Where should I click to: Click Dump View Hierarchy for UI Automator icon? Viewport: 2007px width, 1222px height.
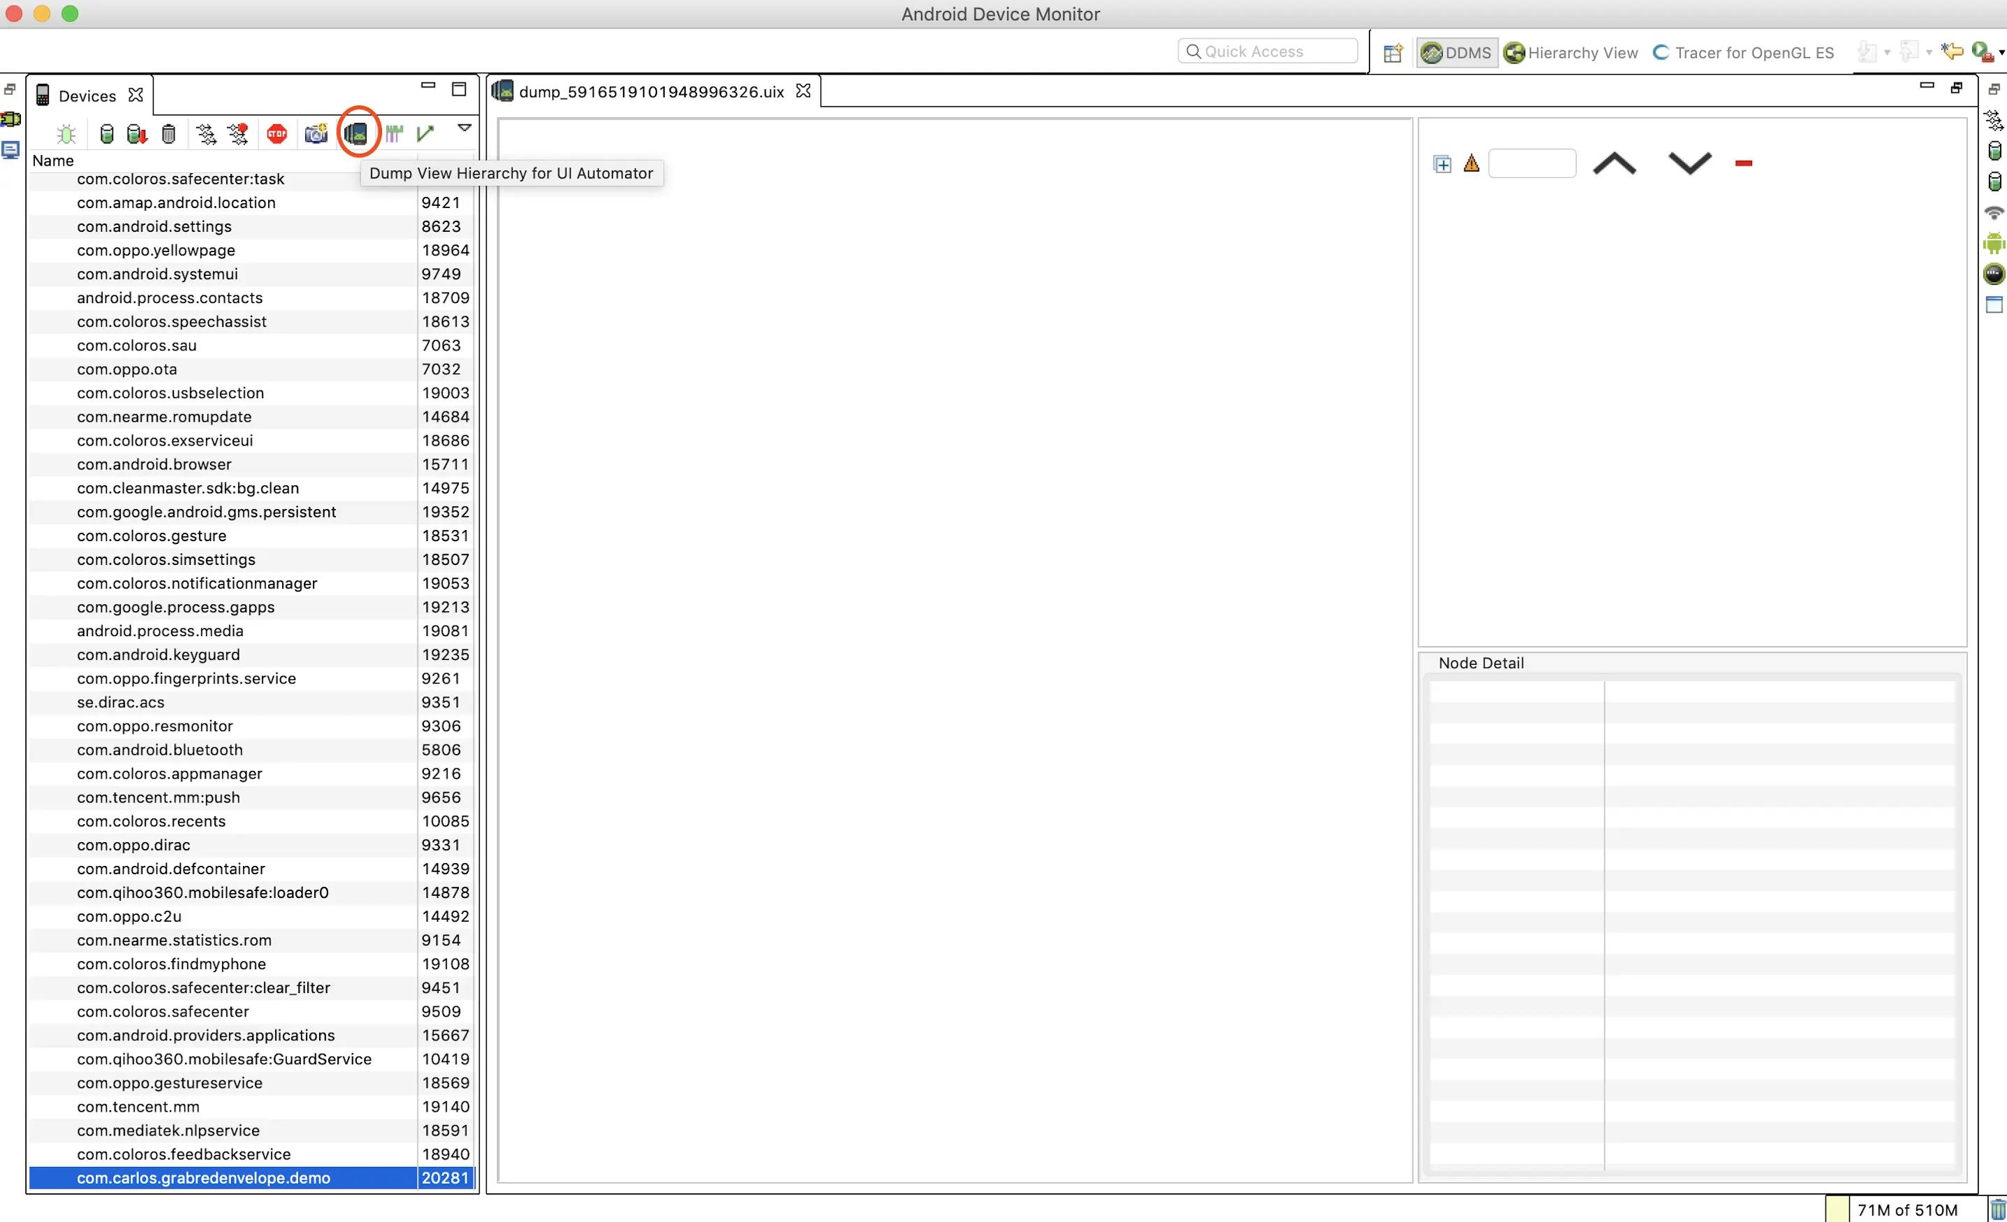pos(357,133)
